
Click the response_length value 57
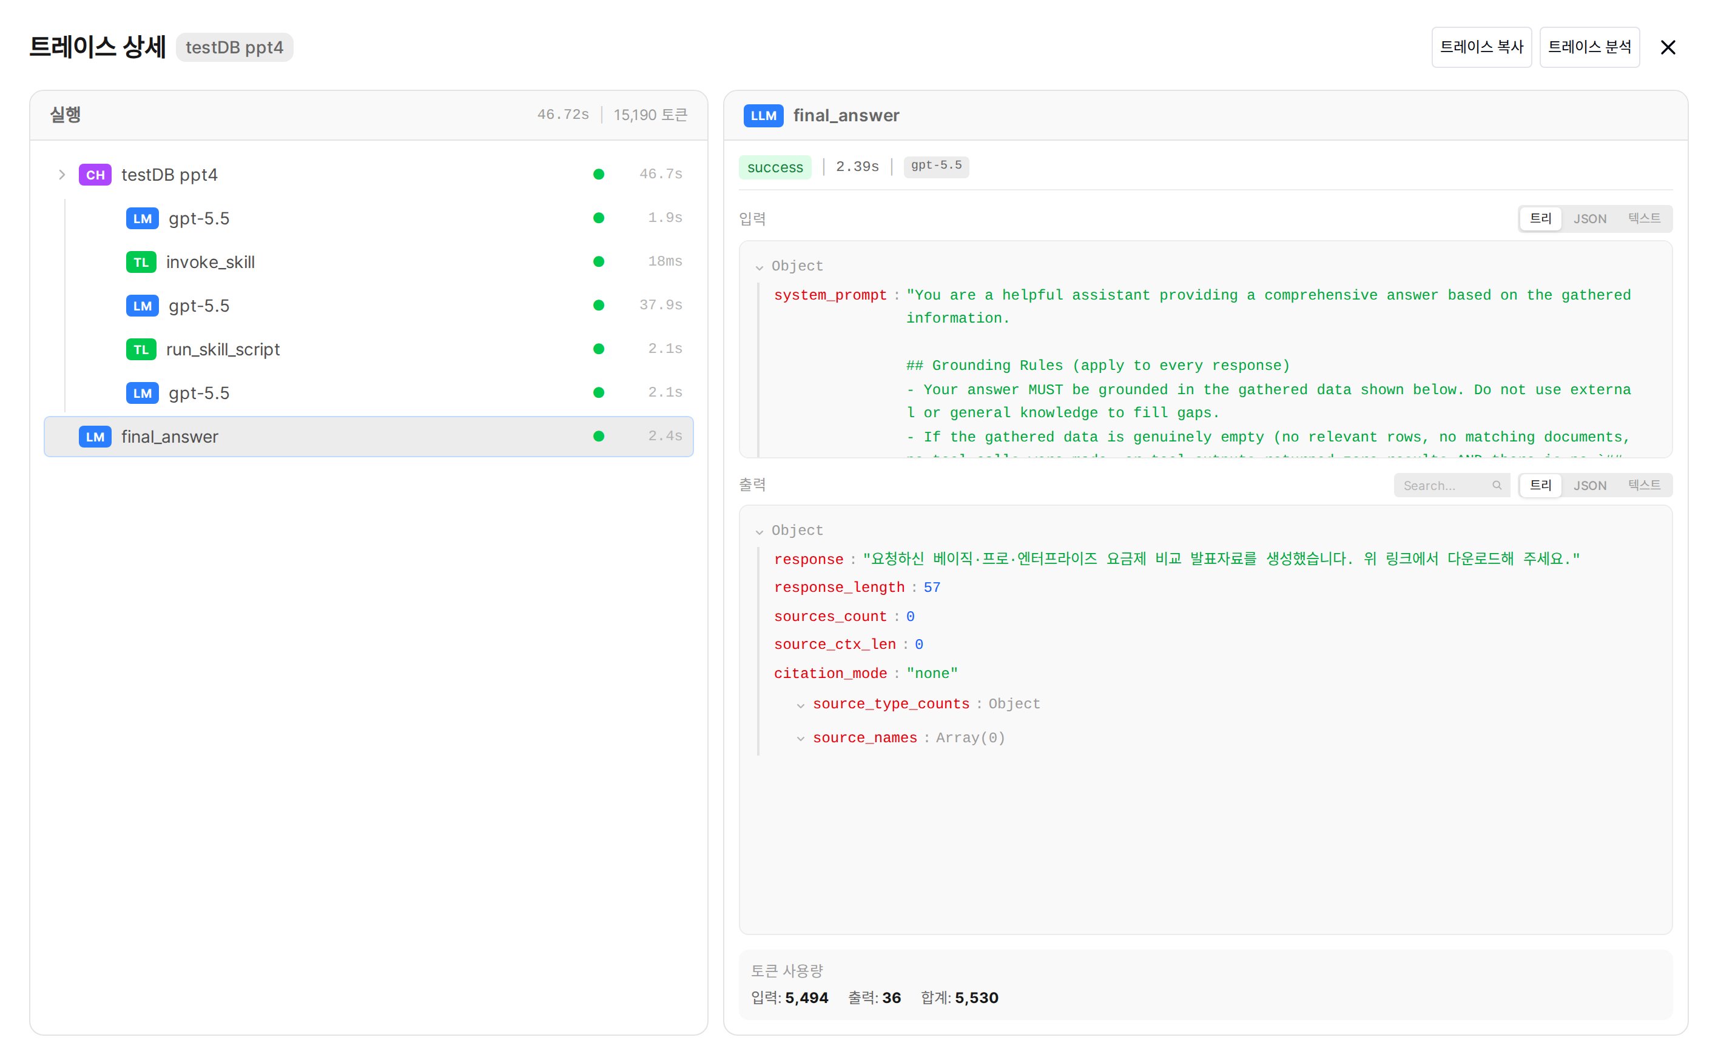[932, 588]
